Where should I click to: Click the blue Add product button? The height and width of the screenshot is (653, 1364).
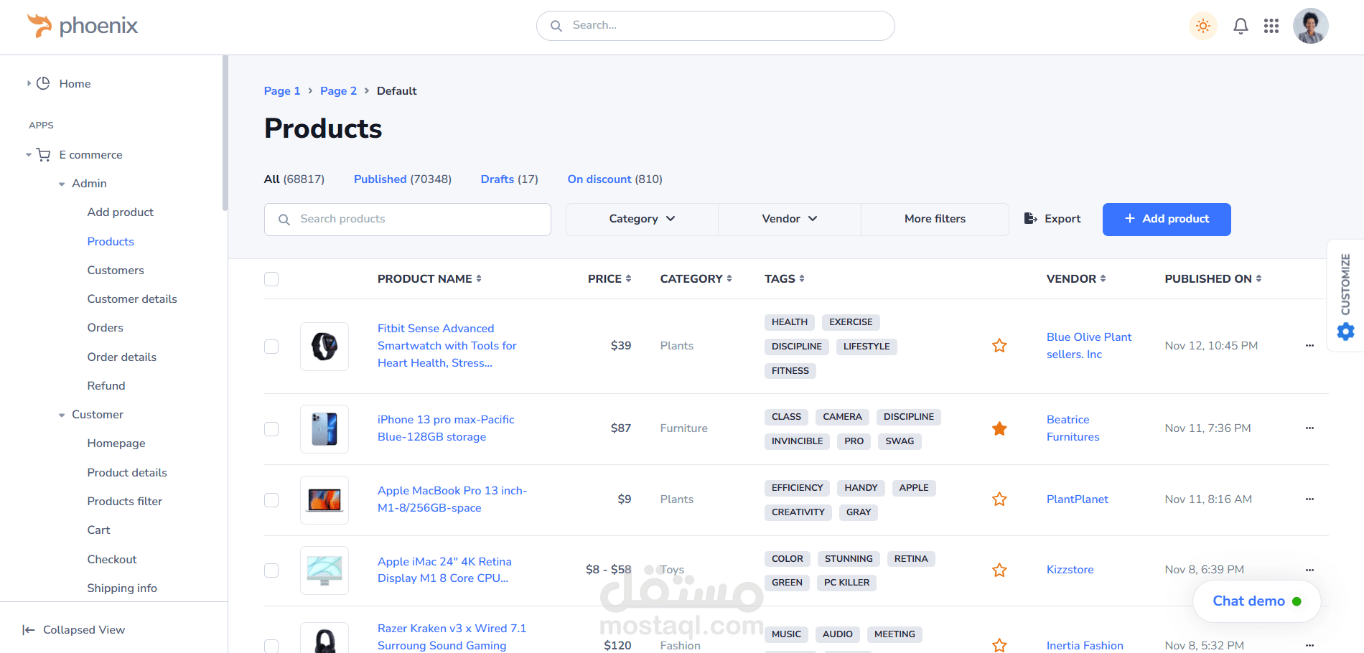pos(1167,219)
